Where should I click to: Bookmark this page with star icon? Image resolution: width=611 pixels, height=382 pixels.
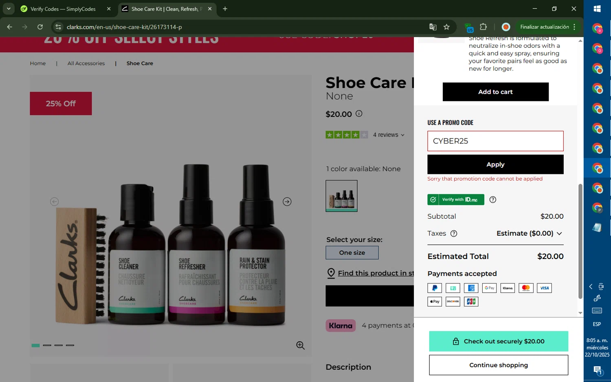(446, 27)
